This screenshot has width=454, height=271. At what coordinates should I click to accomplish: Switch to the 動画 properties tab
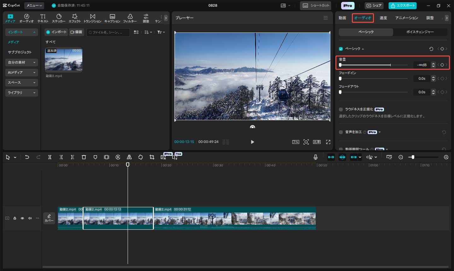(342, 18)
